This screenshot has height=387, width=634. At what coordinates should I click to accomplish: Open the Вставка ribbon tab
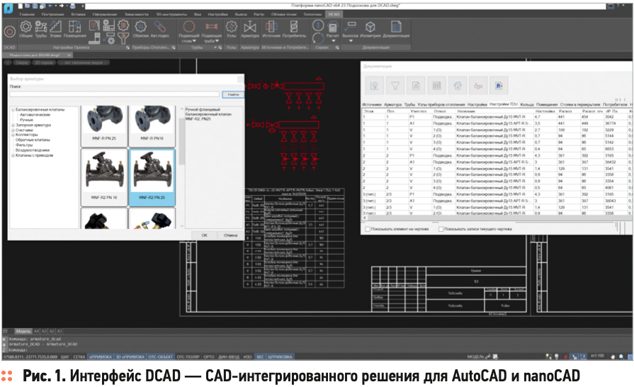[x=79, y=14]
